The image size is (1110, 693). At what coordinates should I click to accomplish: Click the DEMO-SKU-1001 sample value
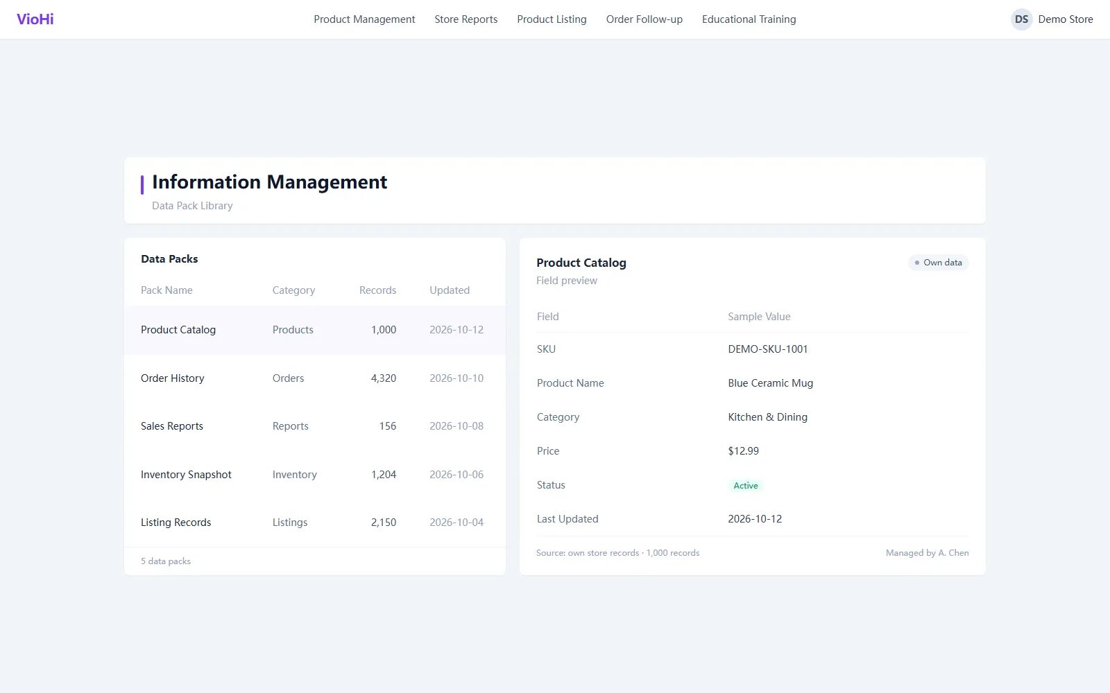click(x=768, y=349)
